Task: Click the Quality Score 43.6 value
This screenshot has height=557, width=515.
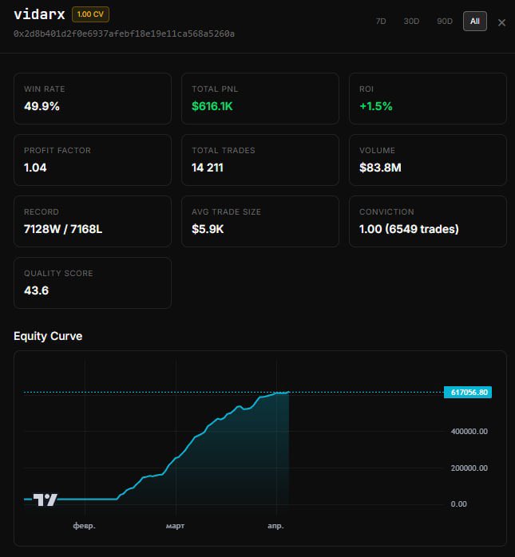Action: pyautogui.click(x=36, y=290)
